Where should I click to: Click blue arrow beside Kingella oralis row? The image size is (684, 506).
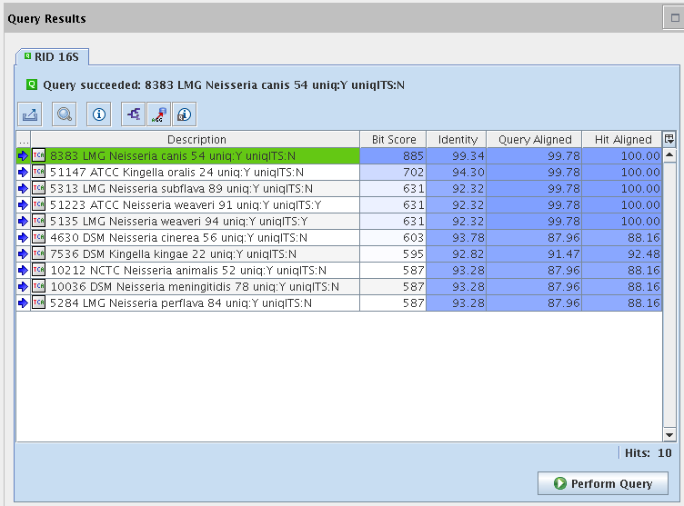[x=23, y=172]
